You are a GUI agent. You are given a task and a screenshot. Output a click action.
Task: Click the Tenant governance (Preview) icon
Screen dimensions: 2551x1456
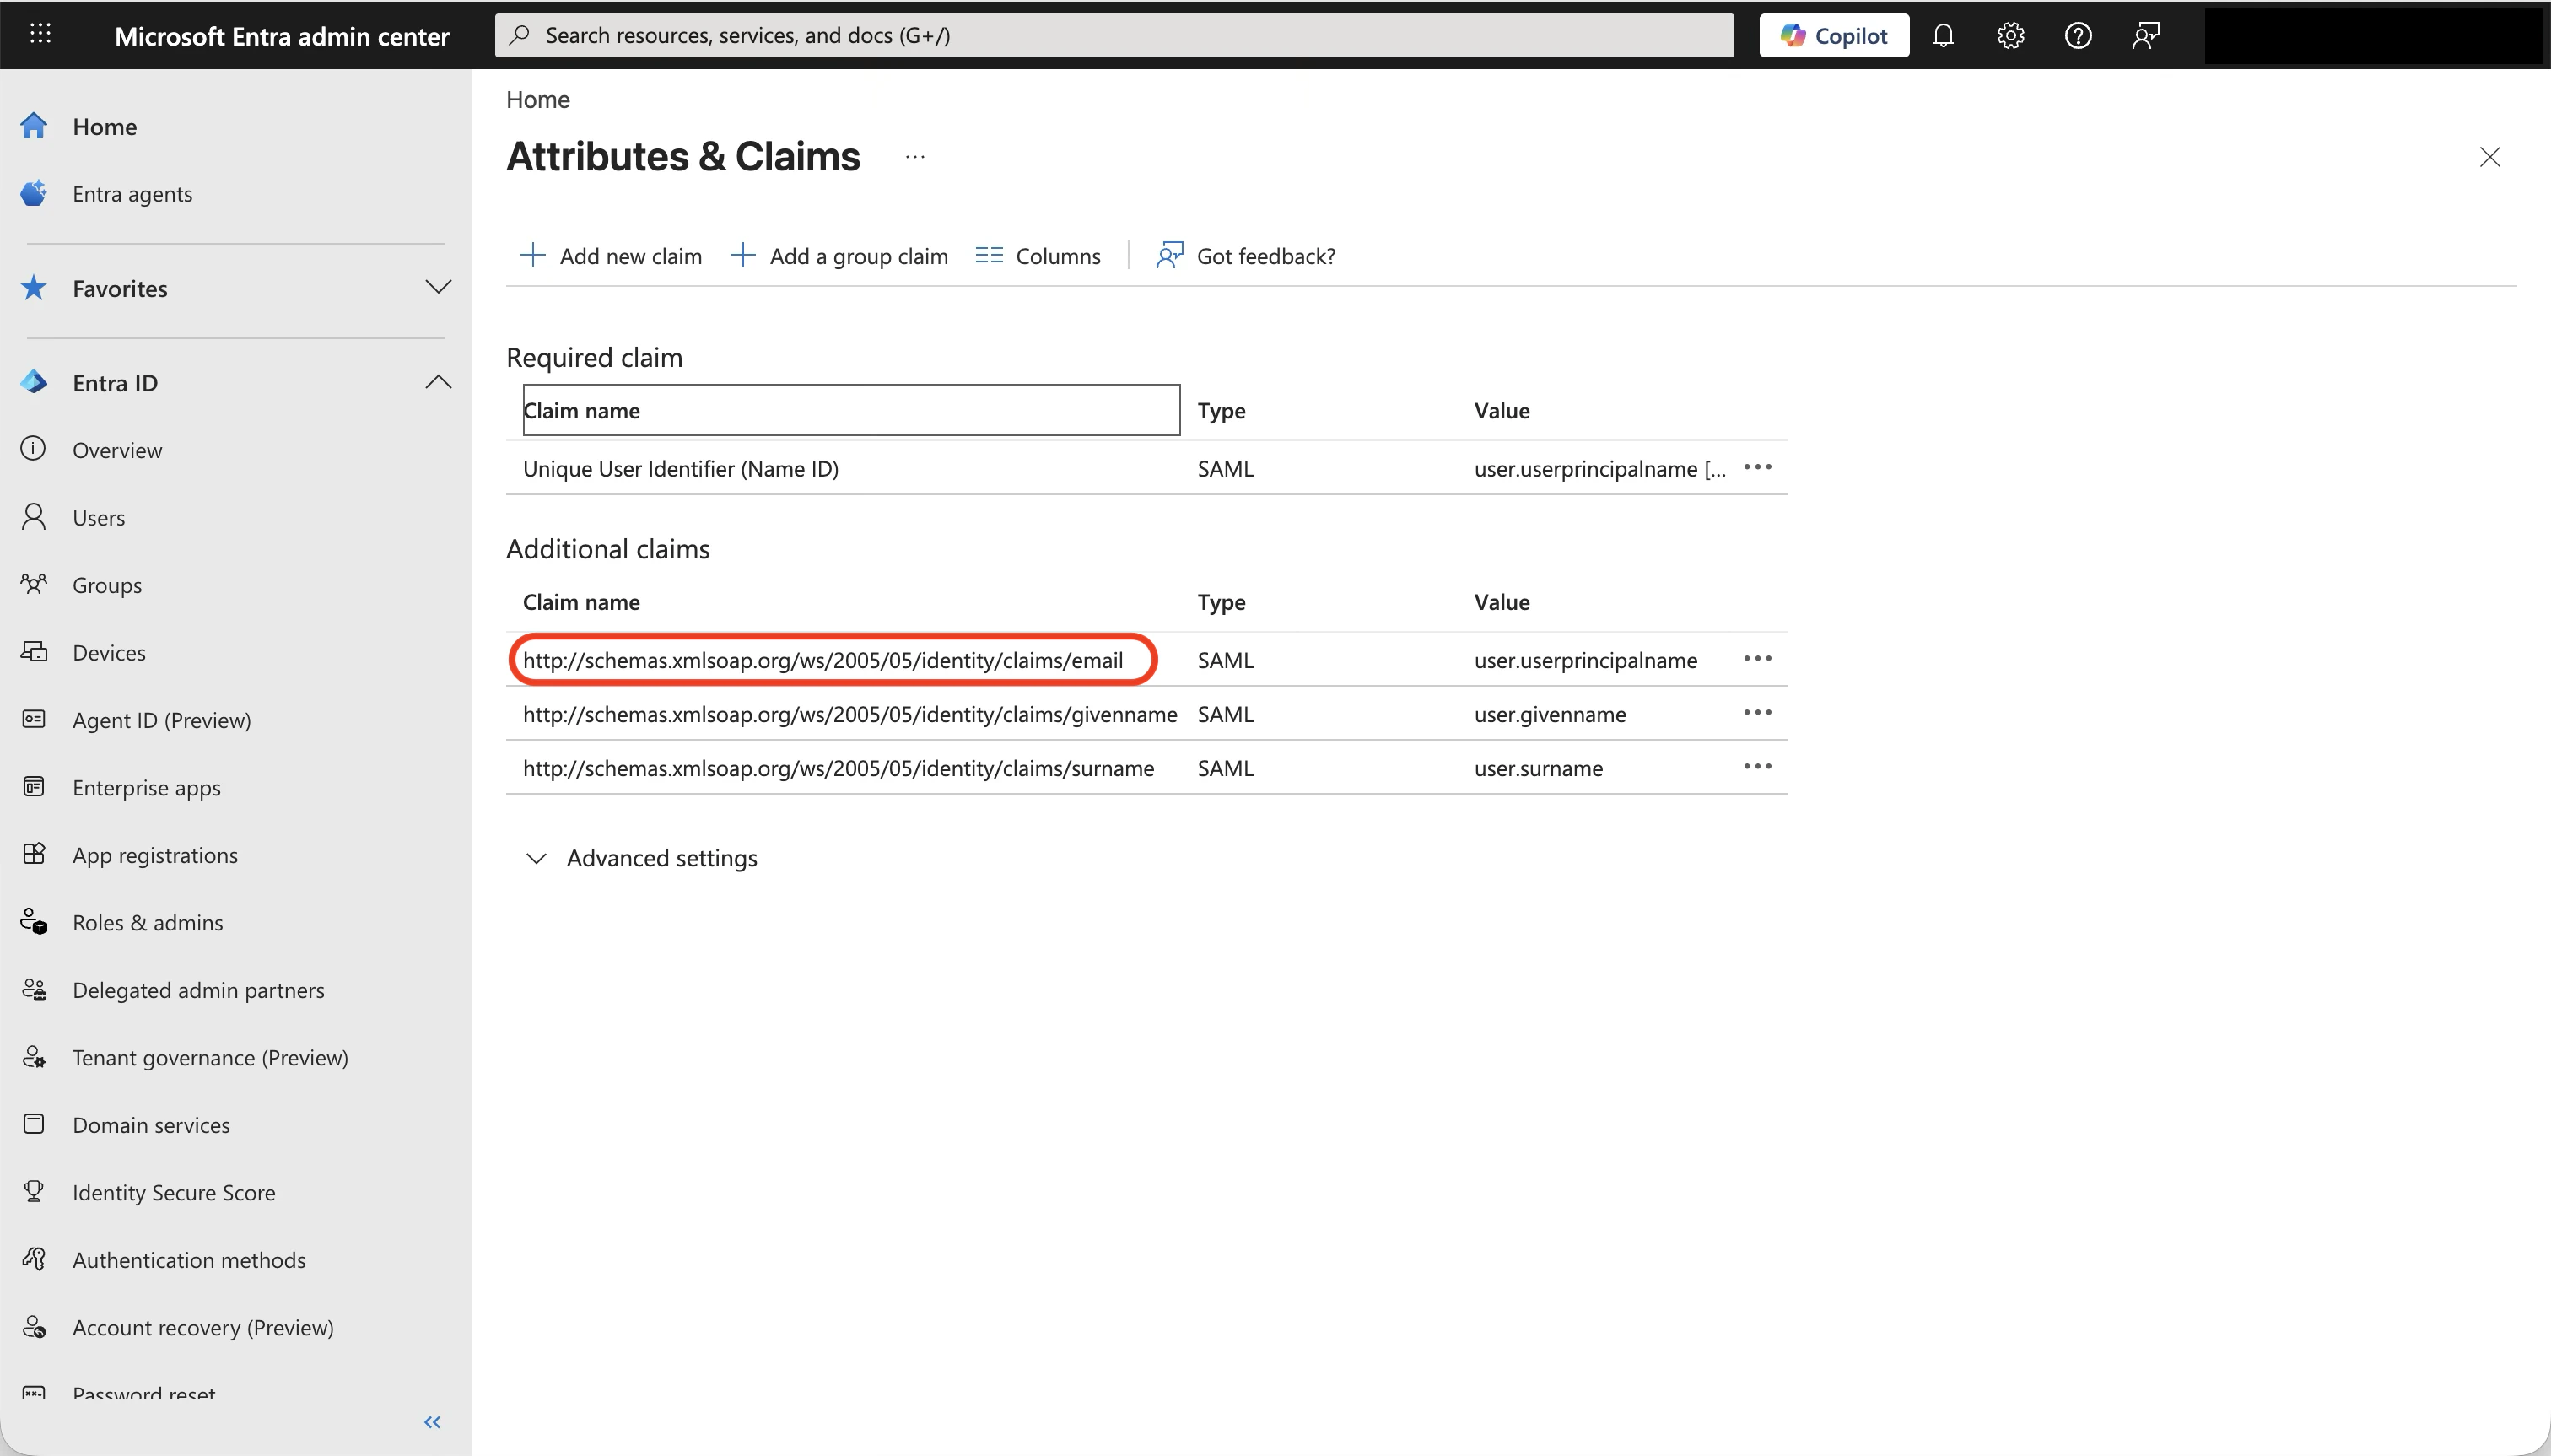pyautogui.click(x=34, y=1057)
